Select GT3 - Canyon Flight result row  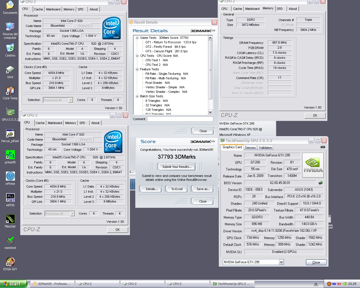[x=166, y=51]
